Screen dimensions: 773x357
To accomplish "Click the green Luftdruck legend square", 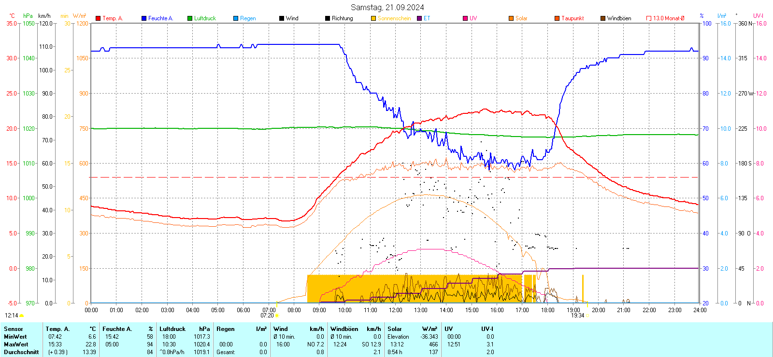I will click(190, 18).
